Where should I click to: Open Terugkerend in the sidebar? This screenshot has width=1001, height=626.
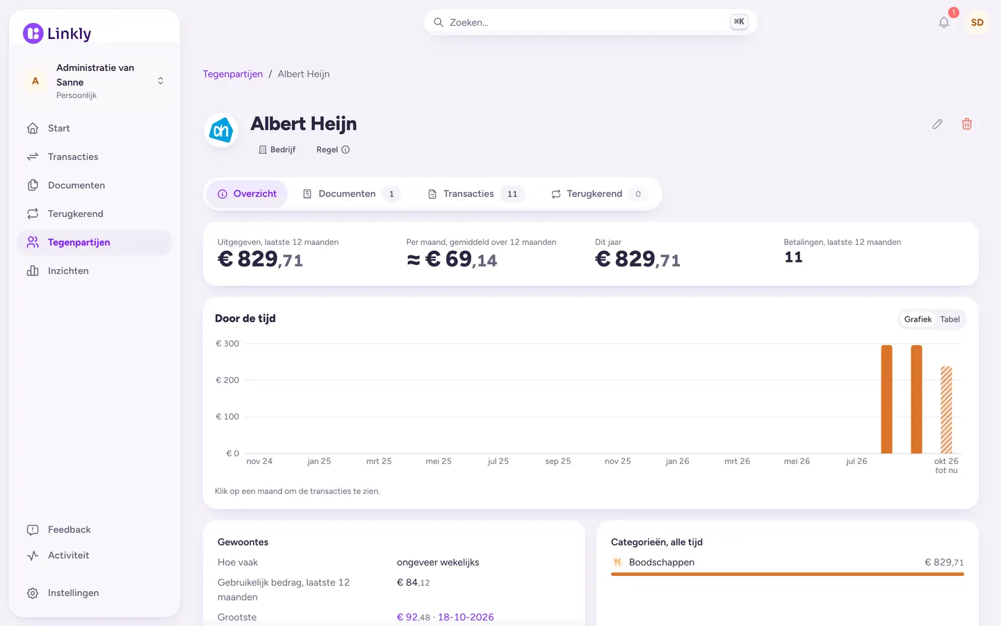click(95, 214)
